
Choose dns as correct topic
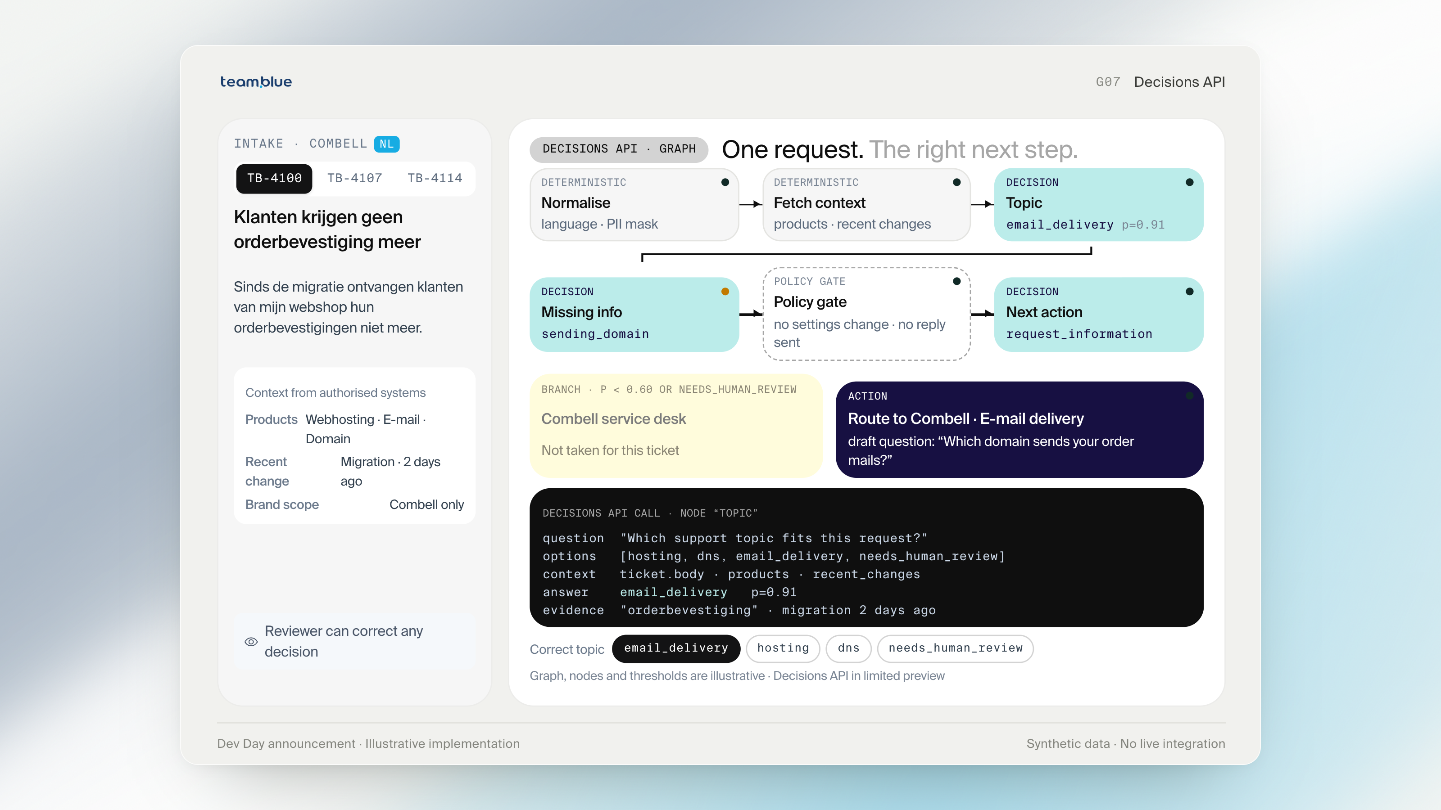click(x=848, y=648)
